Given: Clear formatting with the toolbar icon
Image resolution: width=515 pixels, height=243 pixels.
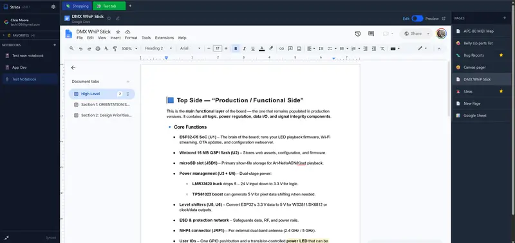Looking at the screenshot, I should tap(382, 48).
